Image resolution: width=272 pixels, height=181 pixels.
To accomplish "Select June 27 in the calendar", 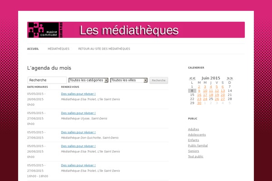I will 223,99.
